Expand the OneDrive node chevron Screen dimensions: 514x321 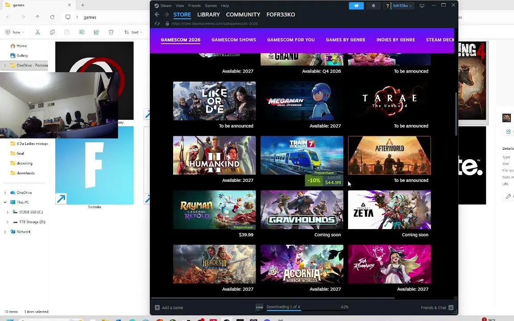tap(5, 193)
